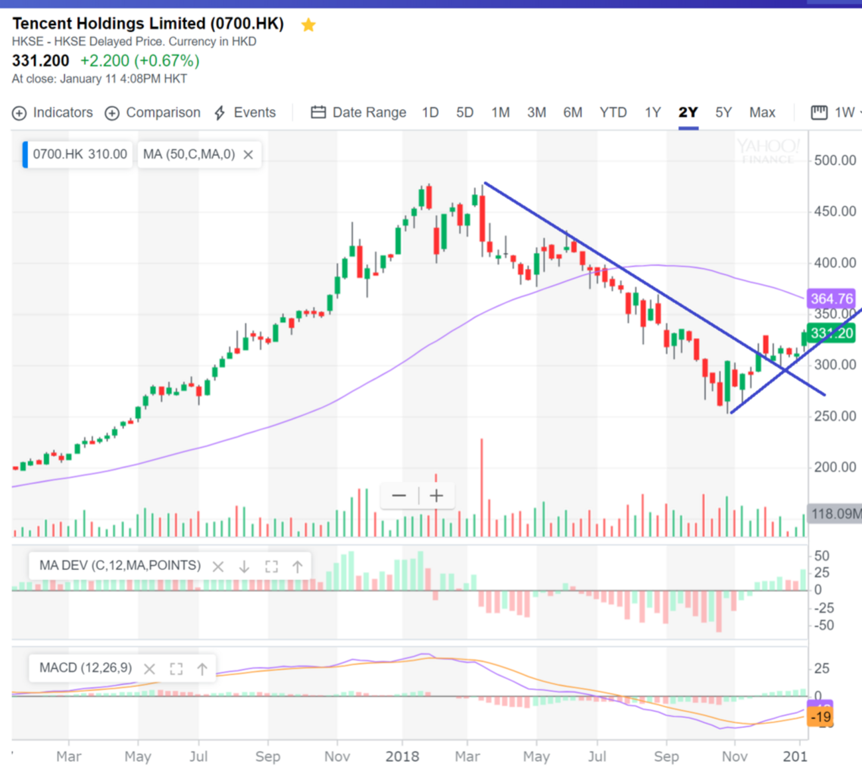
Task: Zoom out the chart with minus
Action: tap(399, 496)
